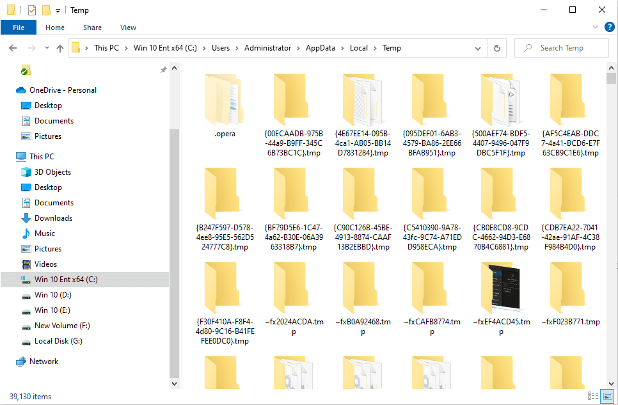The image size is (618, 405).
Task: Switch to Large icons view layout
Action: (607, 395)
